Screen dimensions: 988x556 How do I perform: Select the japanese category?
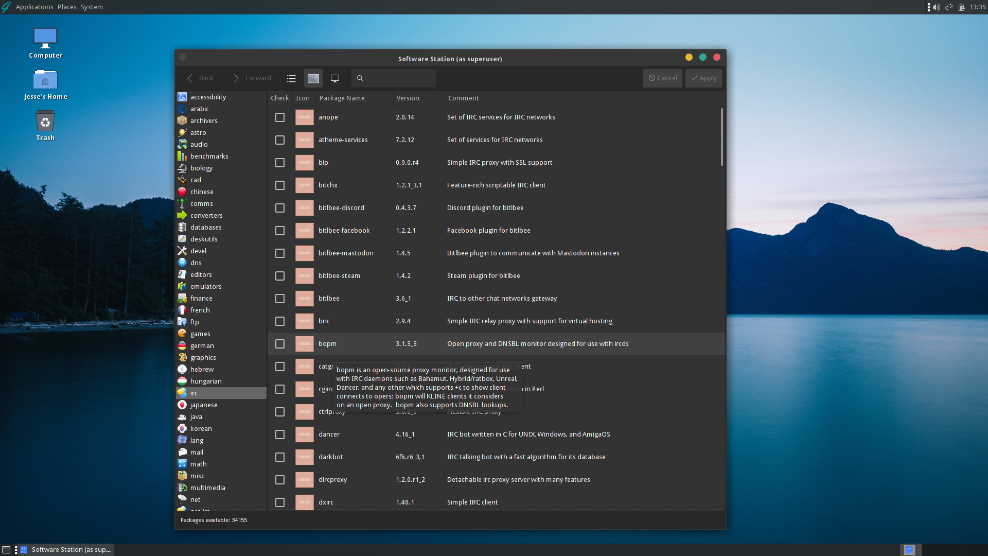tap(221, 405)
